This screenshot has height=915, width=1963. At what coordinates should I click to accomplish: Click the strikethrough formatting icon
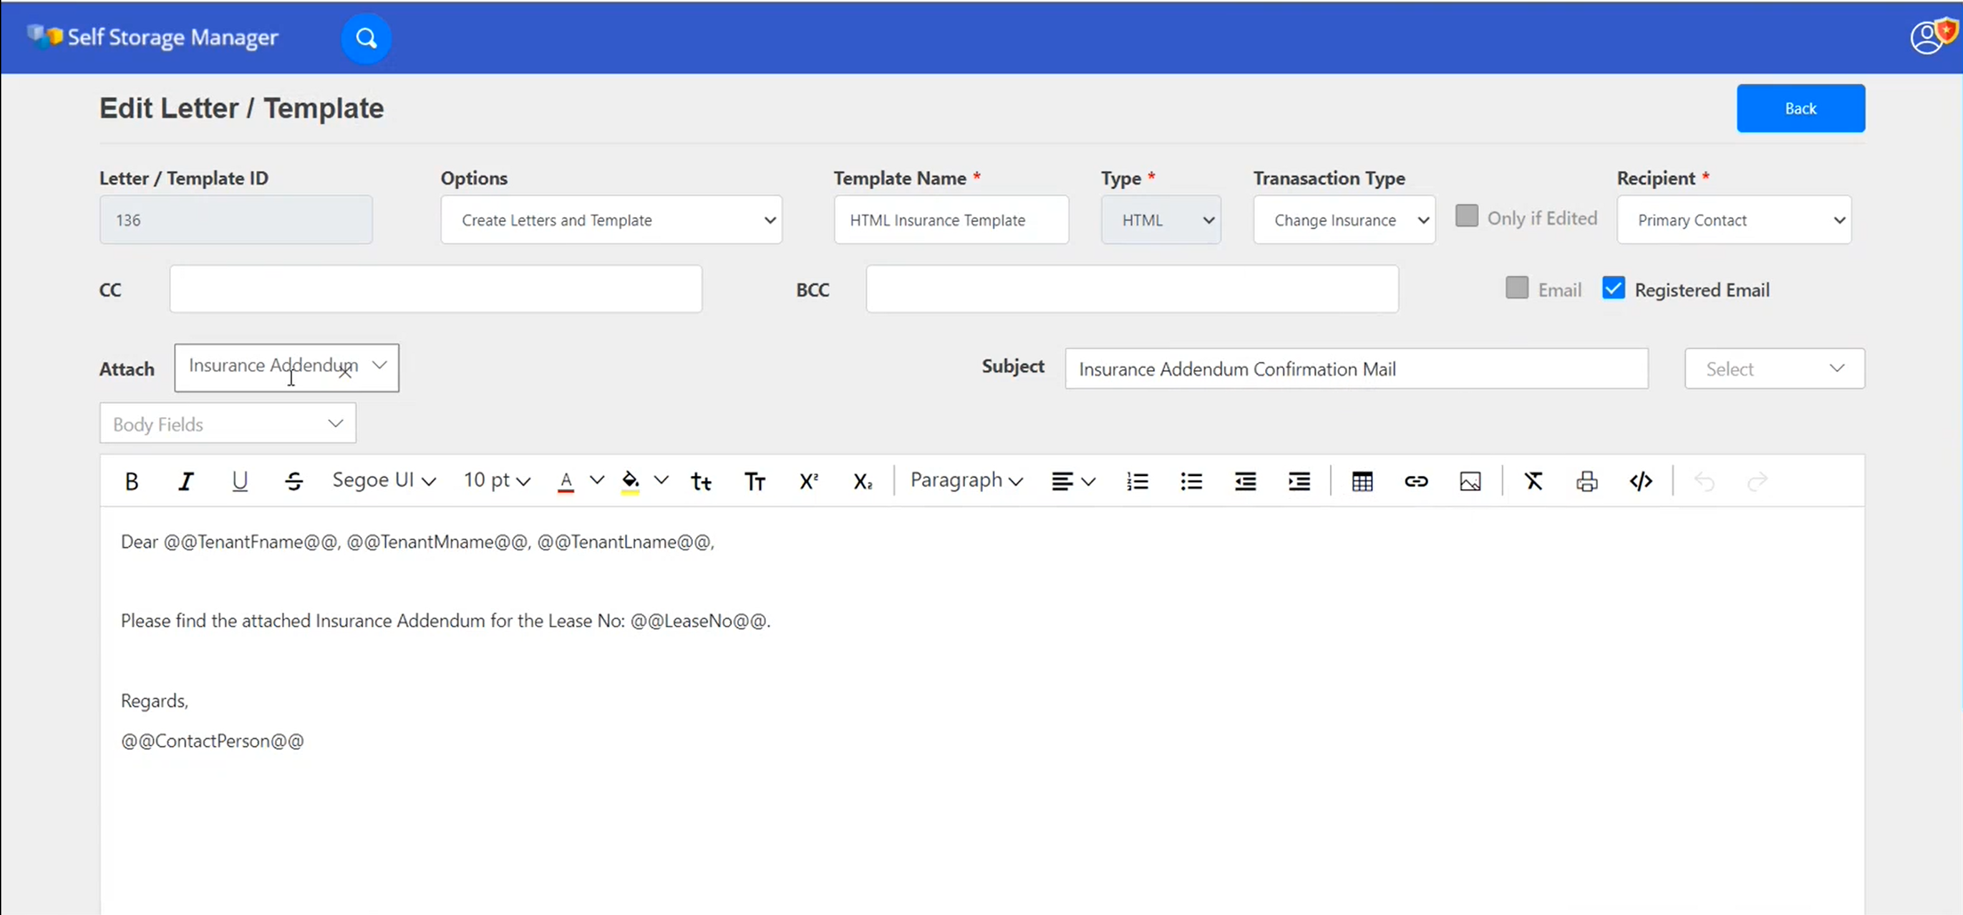coord(294,481)
